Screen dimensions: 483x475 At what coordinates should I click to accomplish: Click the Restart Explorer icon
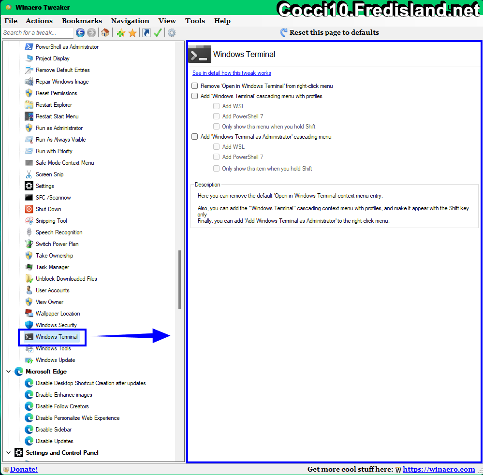point(29,105)
